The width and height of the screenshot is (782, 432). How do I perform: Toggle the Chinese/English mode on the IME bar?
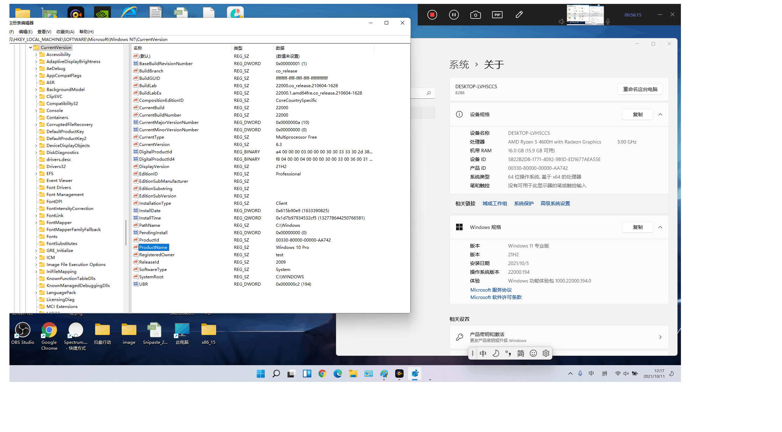(483, 353)
